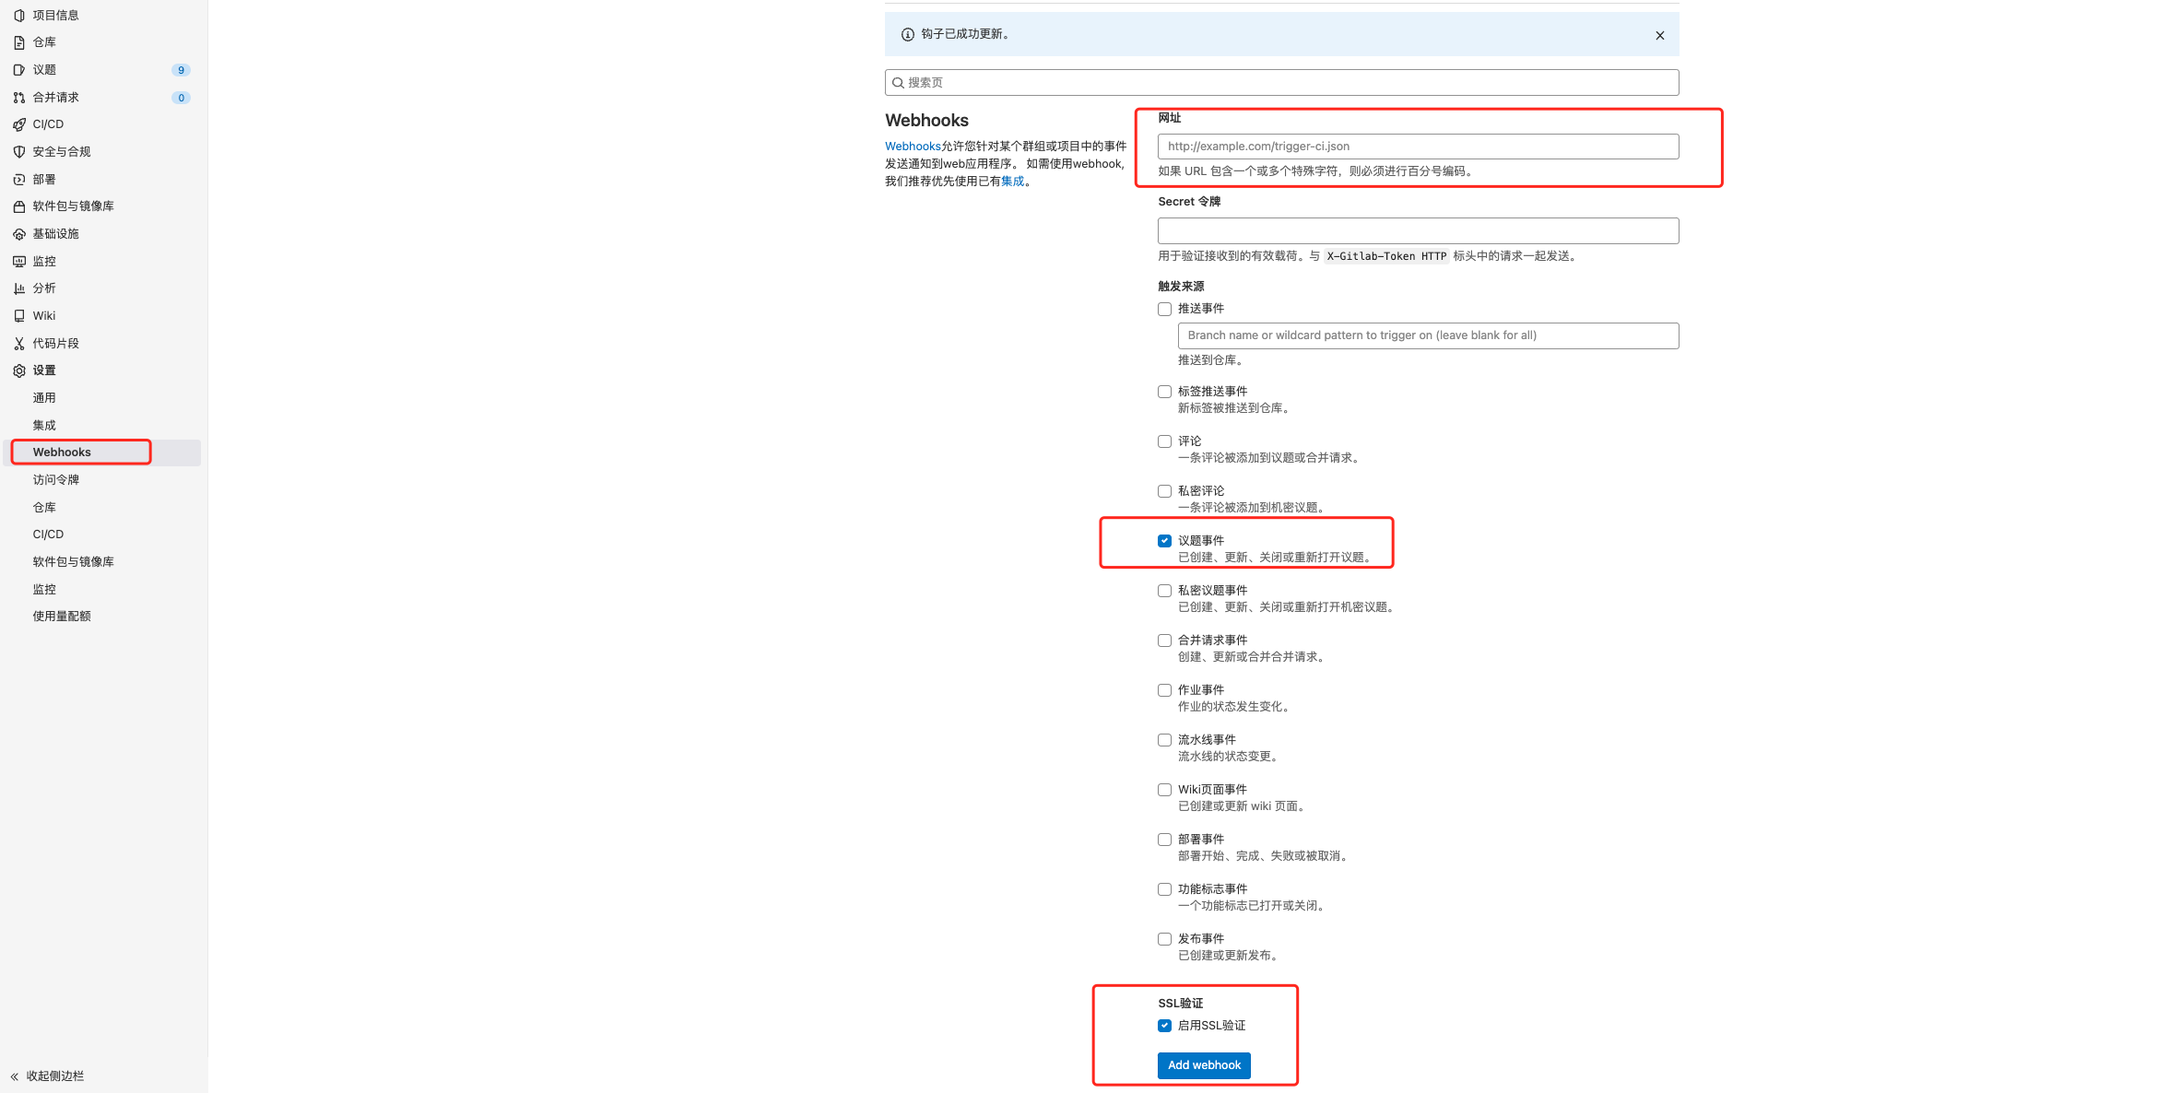Switch to the Webhooks settings menu item
This screenshot has width=2157, height=1093.
62,452
